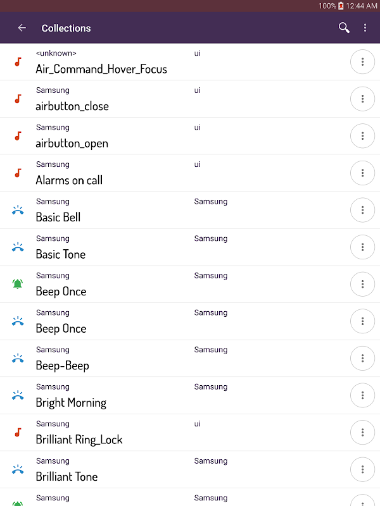Click the green alarm bell icon for Beep Once

[18, 284]
